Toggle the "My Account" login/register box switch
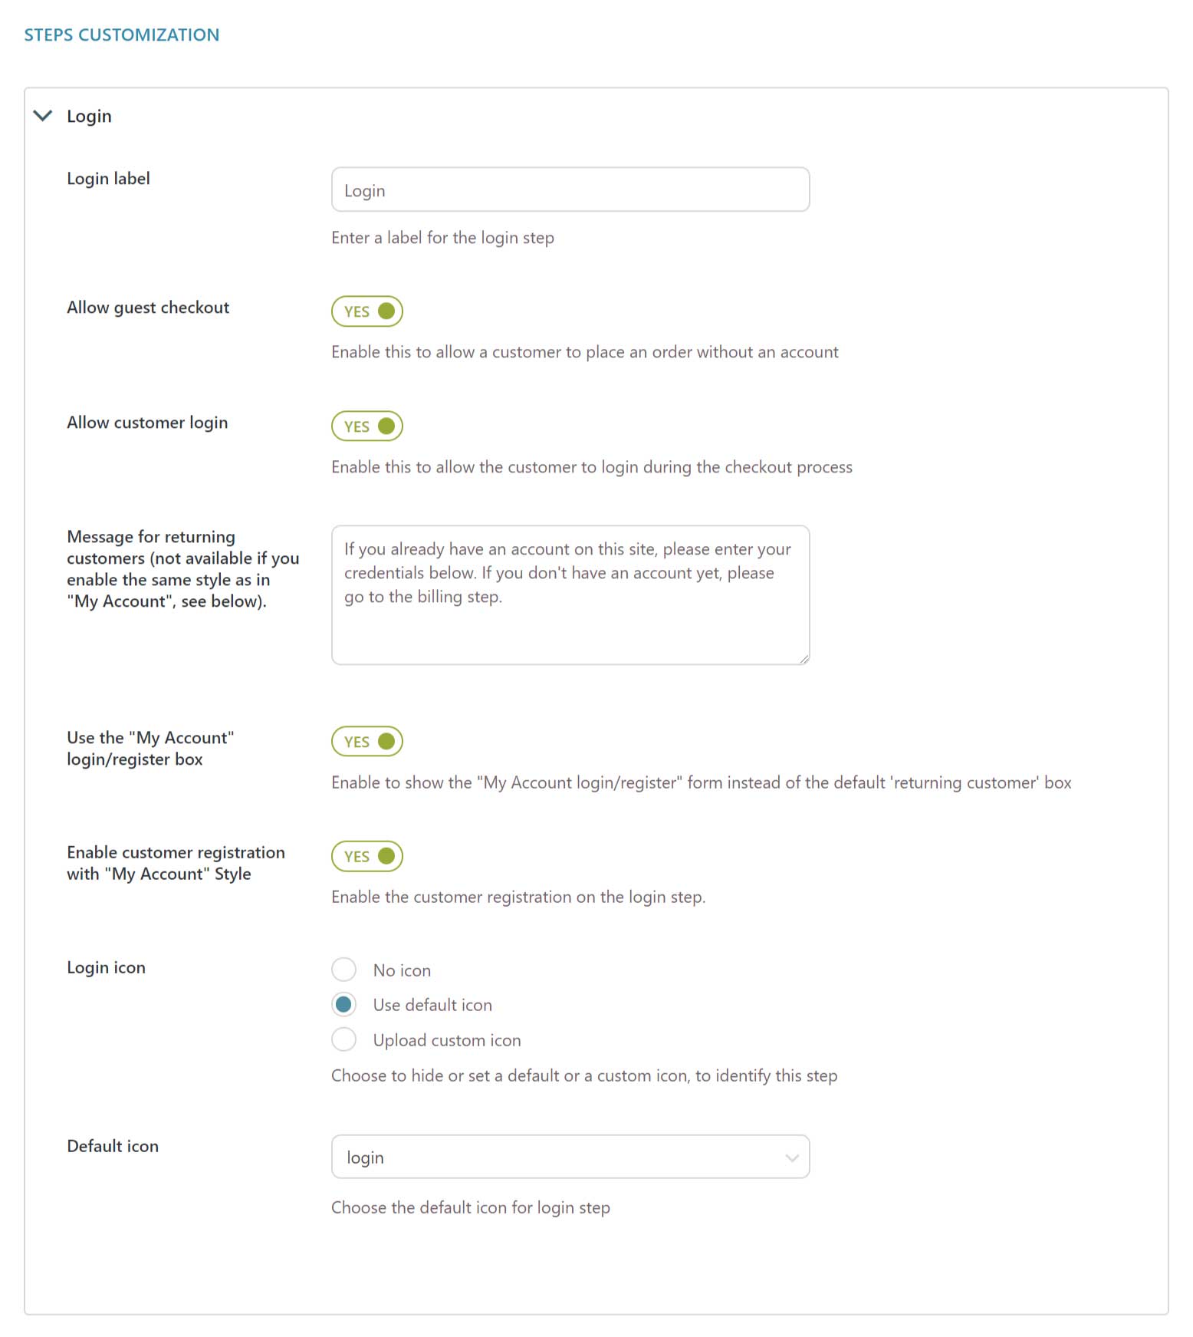This screenshot has height=1337, width=1193. 367,742
